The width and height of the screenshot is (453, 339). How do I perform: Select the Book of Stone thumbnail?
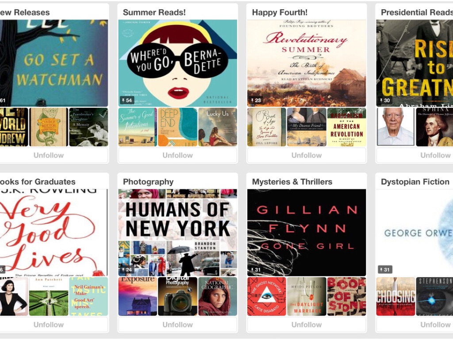[346, 297]
